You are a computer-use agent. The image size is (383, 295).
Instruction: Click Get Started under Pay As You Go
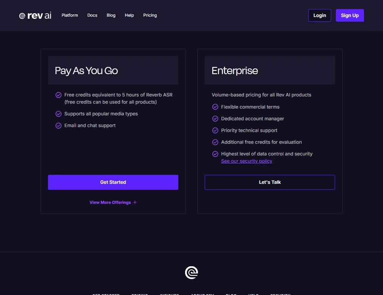pyautogui.click(x=113, y=182)
